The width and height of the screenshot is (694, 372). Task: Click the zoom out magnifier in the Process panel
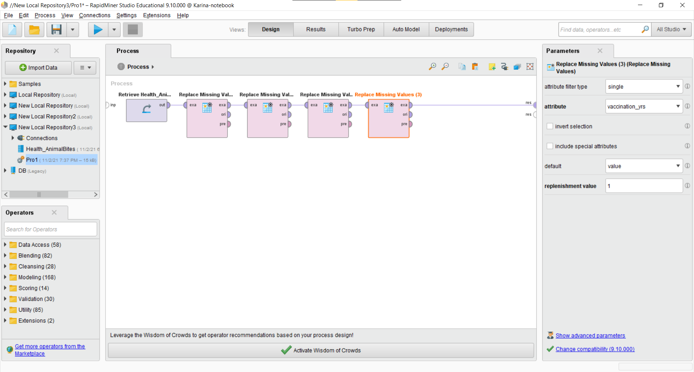(x=445, y=66)
